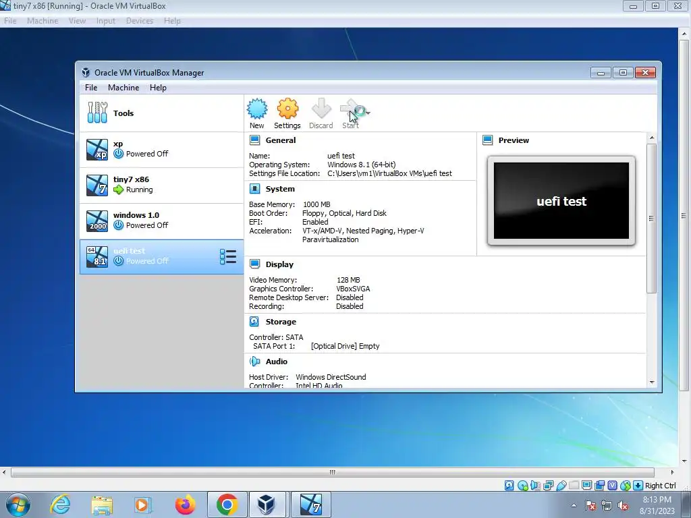Viewport: 691px width, 518px height.
Task: Open Help menu of tiny7 x86 window
Action: (172, 21)
